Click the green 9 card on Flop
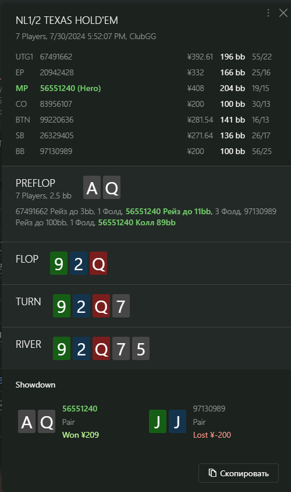Image resolution: width=291 pixels, height=492 pixels. 59,263
